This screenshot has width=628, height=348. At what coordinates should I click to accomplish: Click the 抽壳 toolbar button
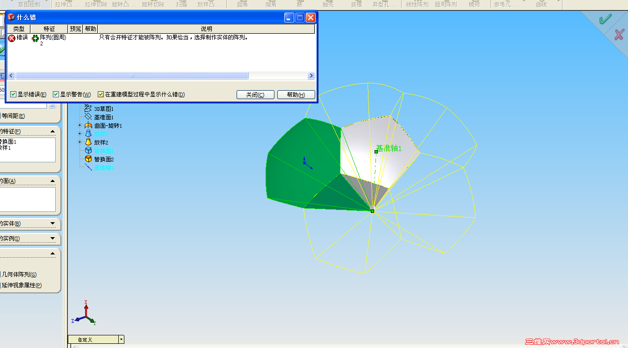pyautogui.click(x=328, y=4)
